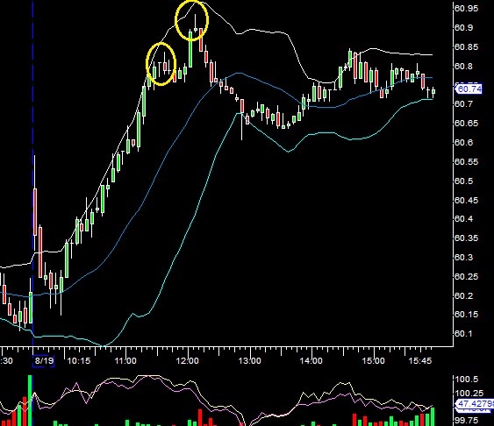Click the 60.5 price axis label

463,181
